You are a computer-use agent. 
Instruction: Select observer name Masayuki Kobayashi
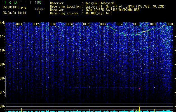(100, 3)
